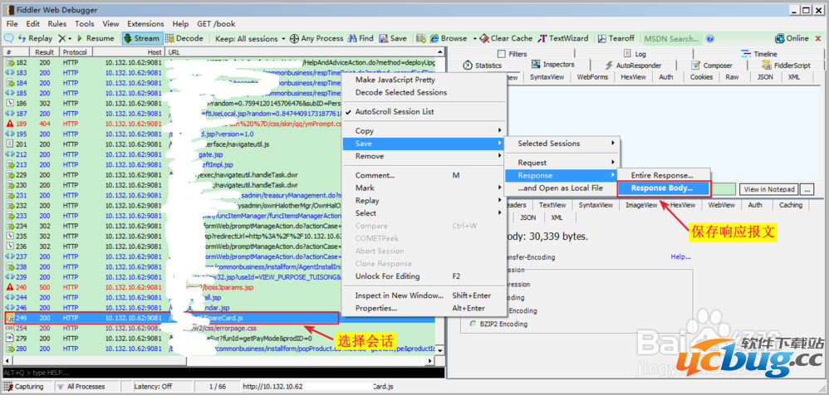The width and height of the screenshot is (829, 395).
Task: Click the View in Notepad button
Action: 768,189
